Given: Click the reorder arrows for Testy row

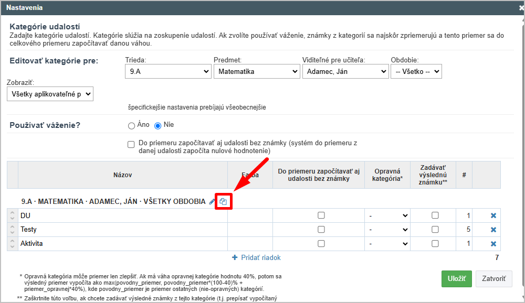Looking at the screenshot, I should [x=13, y=230].
